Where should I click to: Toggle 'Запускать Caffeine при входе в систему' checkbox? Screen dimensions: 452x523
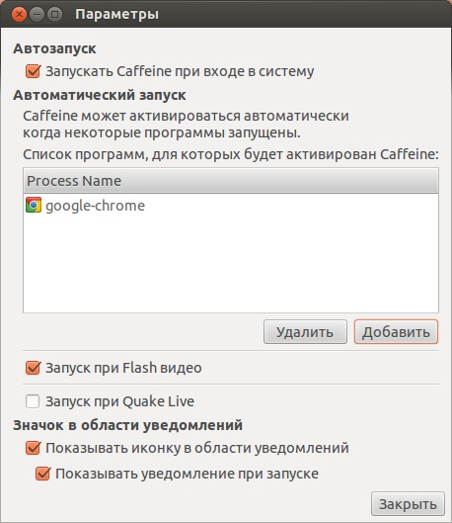tap(33, 71)
